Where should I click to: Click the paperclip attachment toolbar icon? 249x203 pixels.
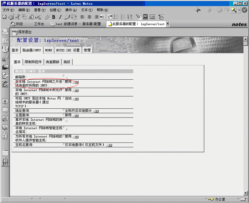[x=47, y=17]
